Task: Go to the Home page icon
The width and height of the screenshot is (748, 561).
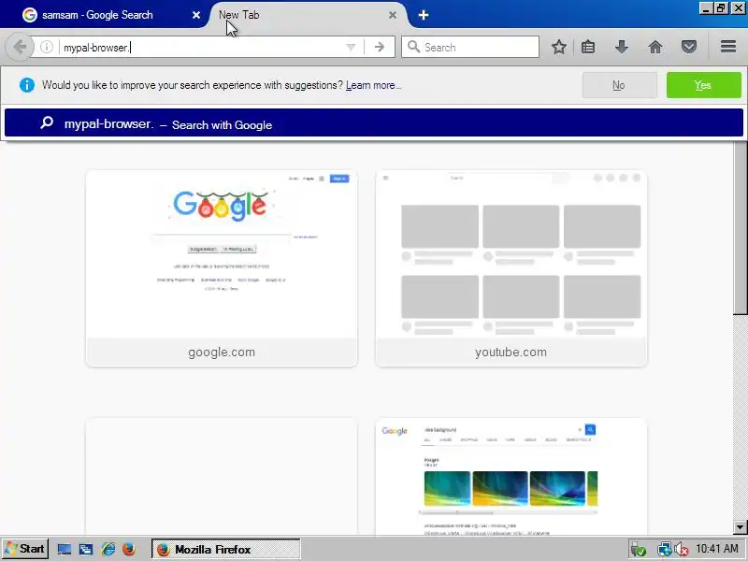Action: pos(655,47)
